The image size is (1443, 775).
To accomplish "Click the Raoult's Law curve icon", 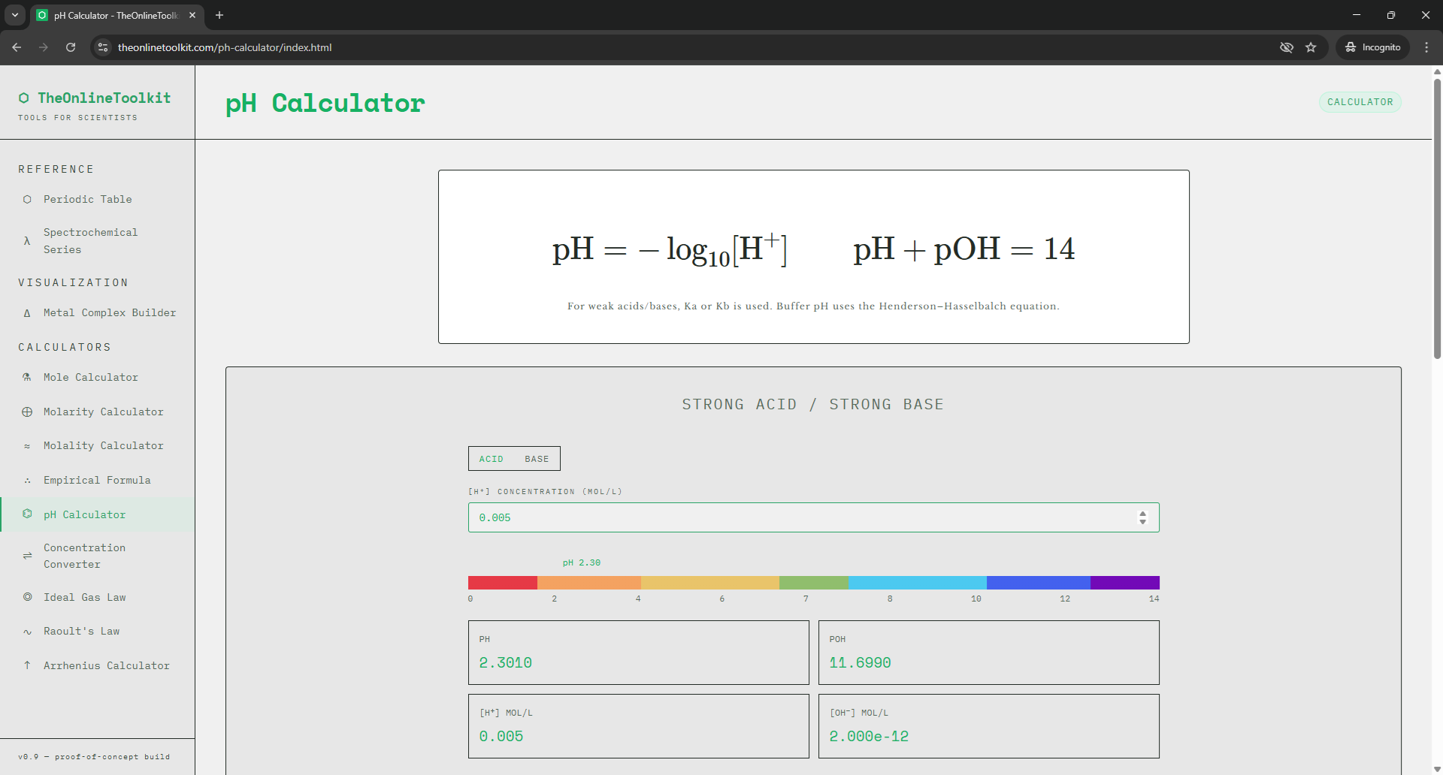I will (27, 632).
